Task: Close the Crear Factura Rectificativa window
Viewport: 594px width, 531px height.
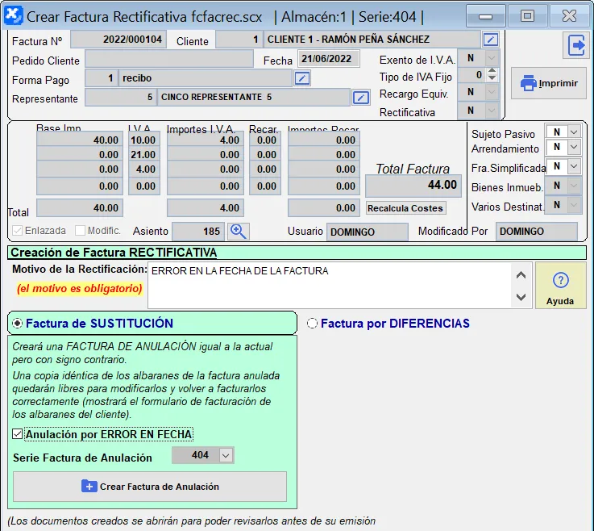Action: [x=569, y=16]
